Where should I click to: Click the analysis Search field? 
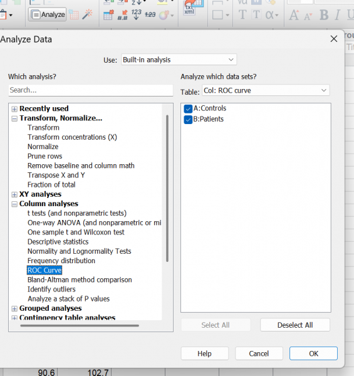pos(91,90)
